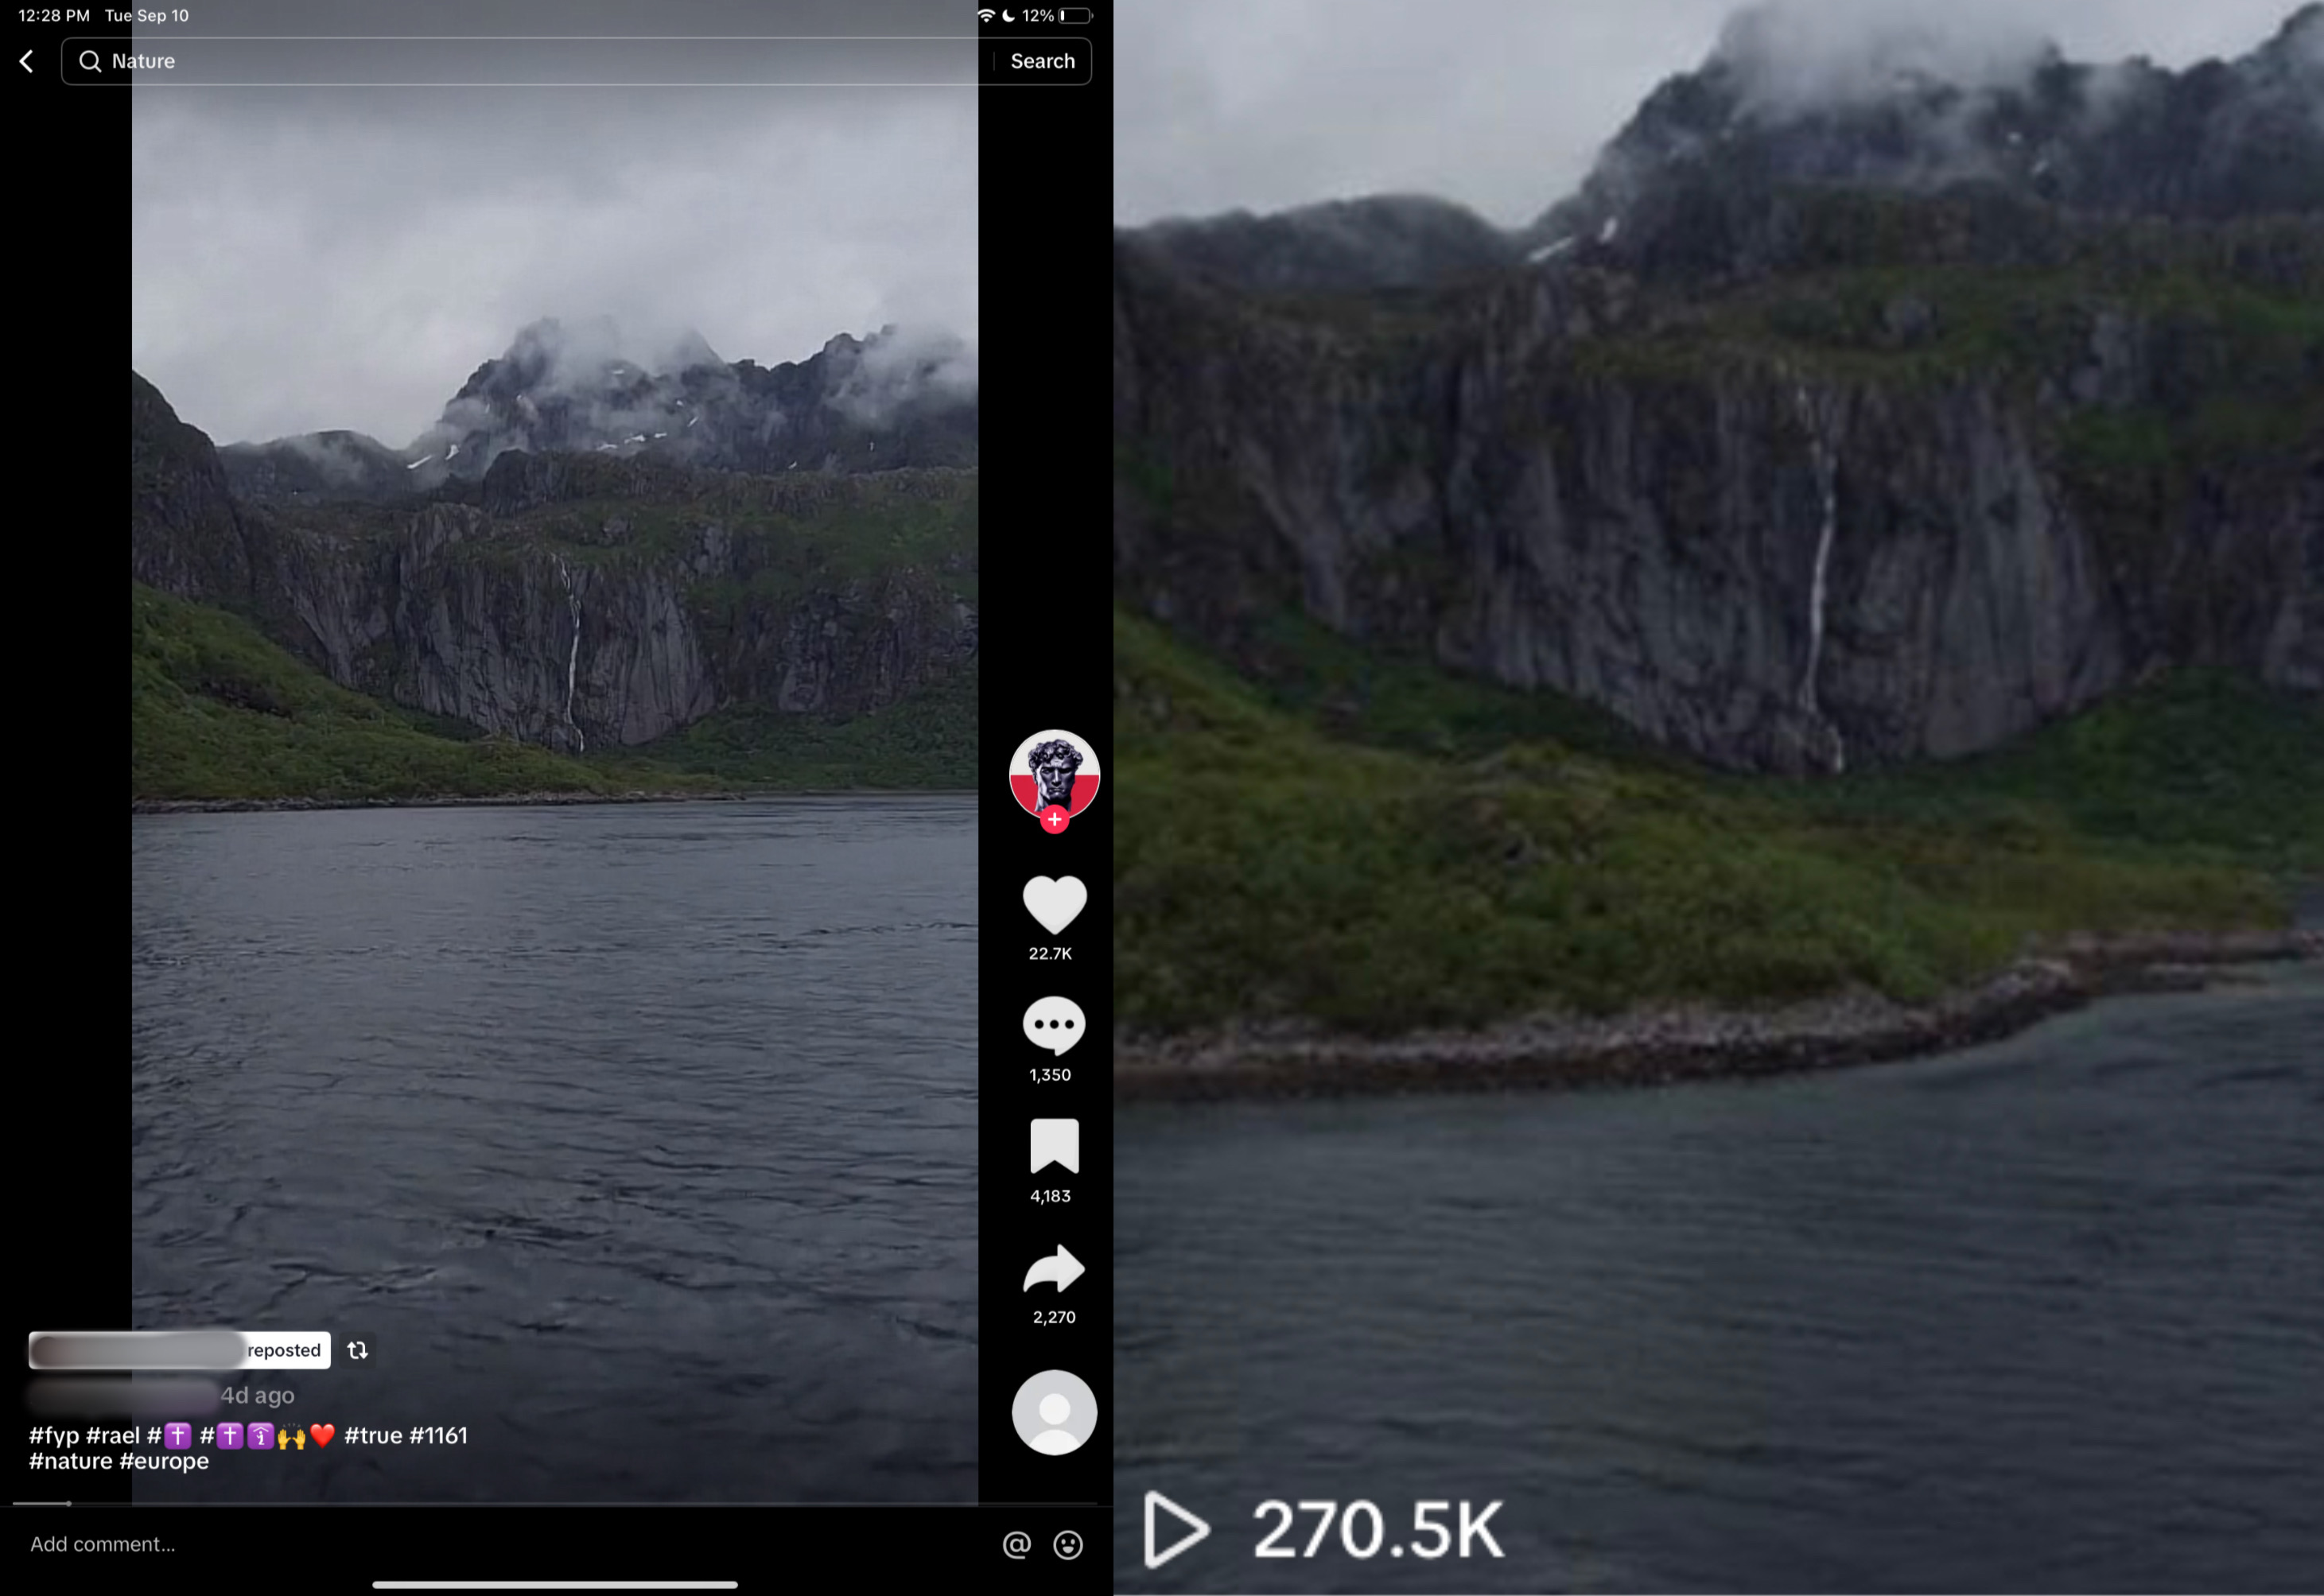Open the mention (@) picker in the comment bar
This screenshot has width=2324, height=1596.
click(x=1017, y=1544)
